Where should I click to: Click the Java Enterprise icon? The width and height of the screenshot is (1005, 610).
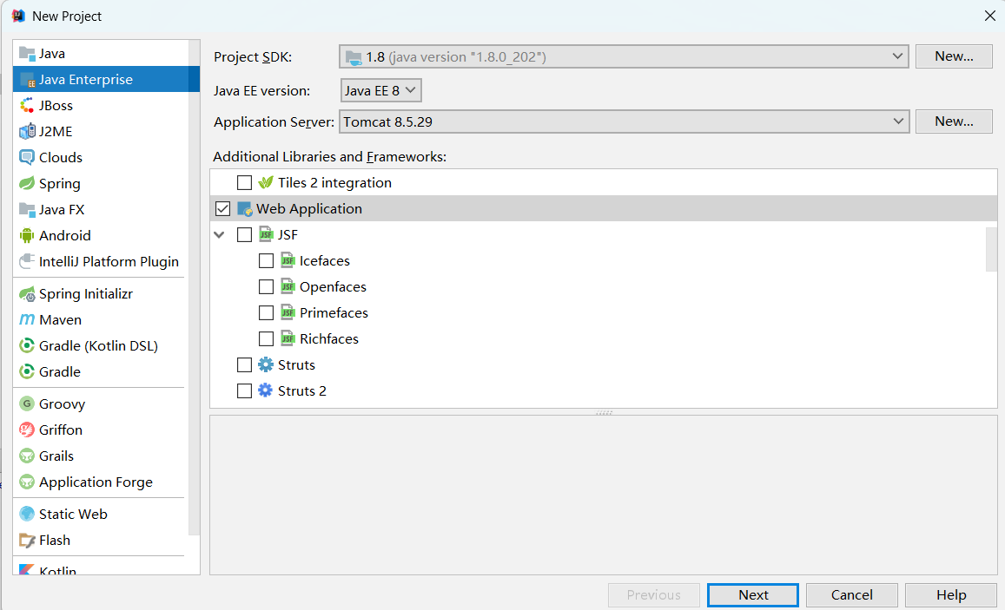pos(27,79)
